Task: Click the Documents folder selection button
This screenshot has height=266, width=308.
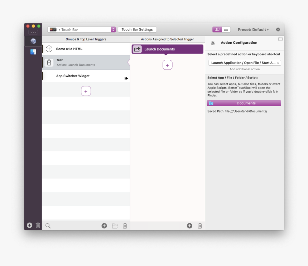Action: [244, 103]
